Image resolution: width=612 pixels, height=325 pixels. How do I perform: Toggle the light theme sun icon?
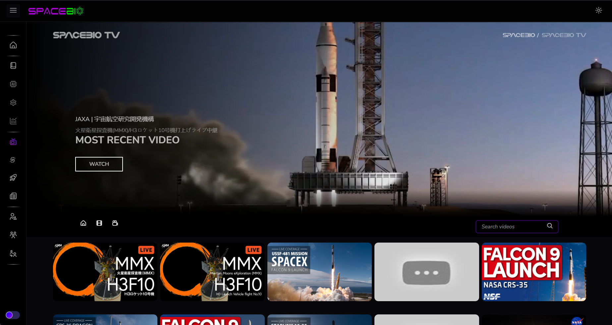[x=598, y=10]
